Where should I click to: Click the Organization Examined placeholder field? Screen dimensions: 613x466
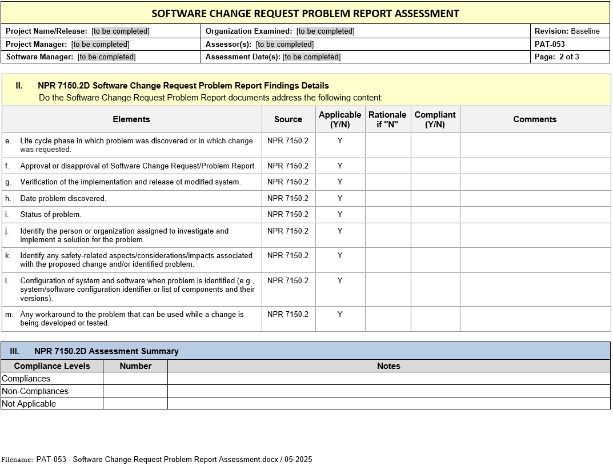[x=326, y=31]
